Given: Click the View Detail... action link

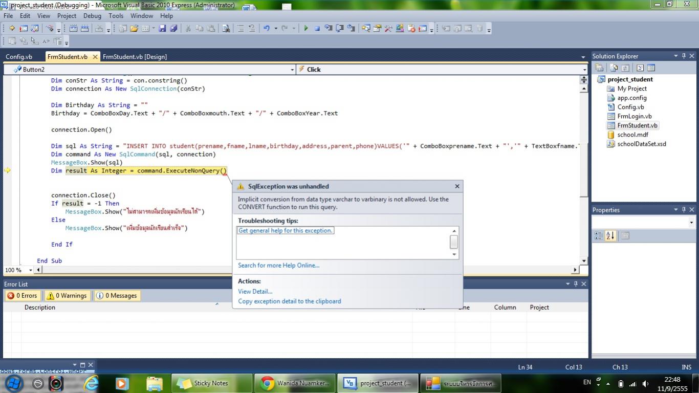Looking at the screenshot, I should [255, 291].
